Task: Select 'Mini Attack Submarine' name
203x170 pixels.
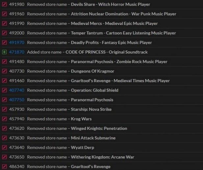Action: (x=93, y=138)
